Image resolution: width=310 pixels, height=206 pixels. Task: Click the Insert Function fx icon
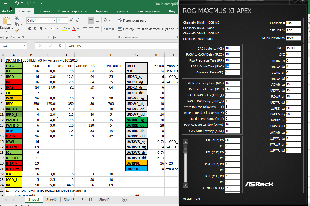[x=60, y=46]
